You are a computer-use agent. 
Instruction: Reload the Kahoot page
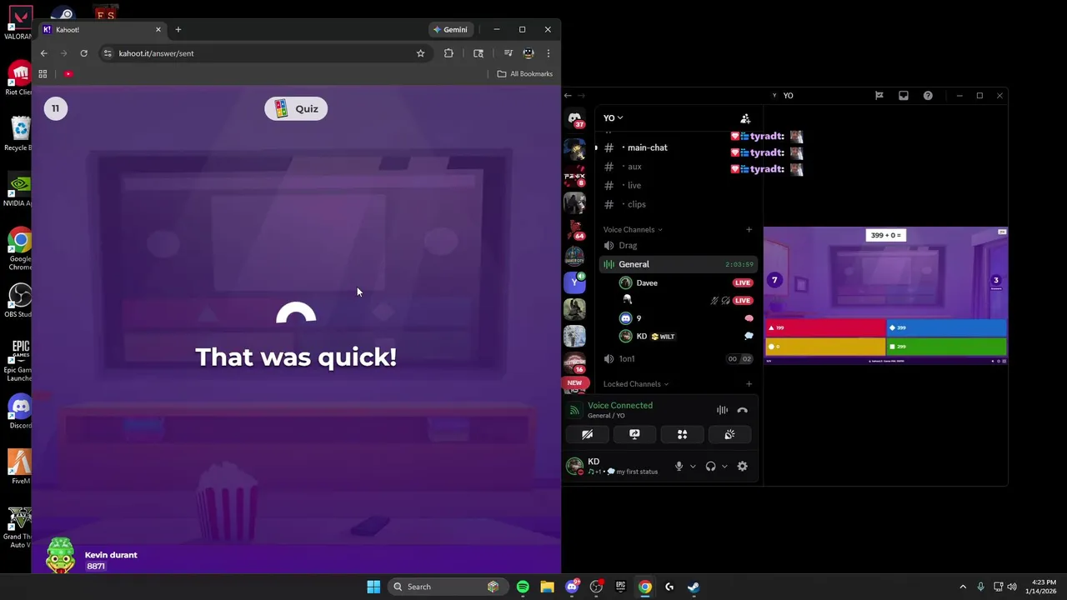pyautogui.click(x=83, y=53)
